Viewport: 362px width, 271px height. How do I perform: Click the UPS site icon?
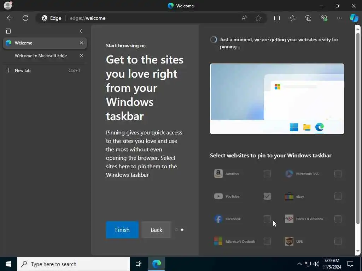click(x=289, y=241)
